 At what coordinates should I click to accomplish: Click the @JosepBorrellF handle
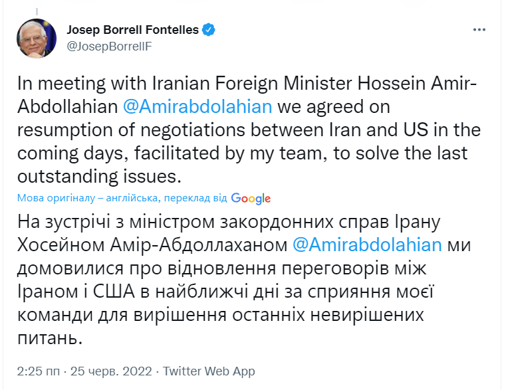pos(108,46)
